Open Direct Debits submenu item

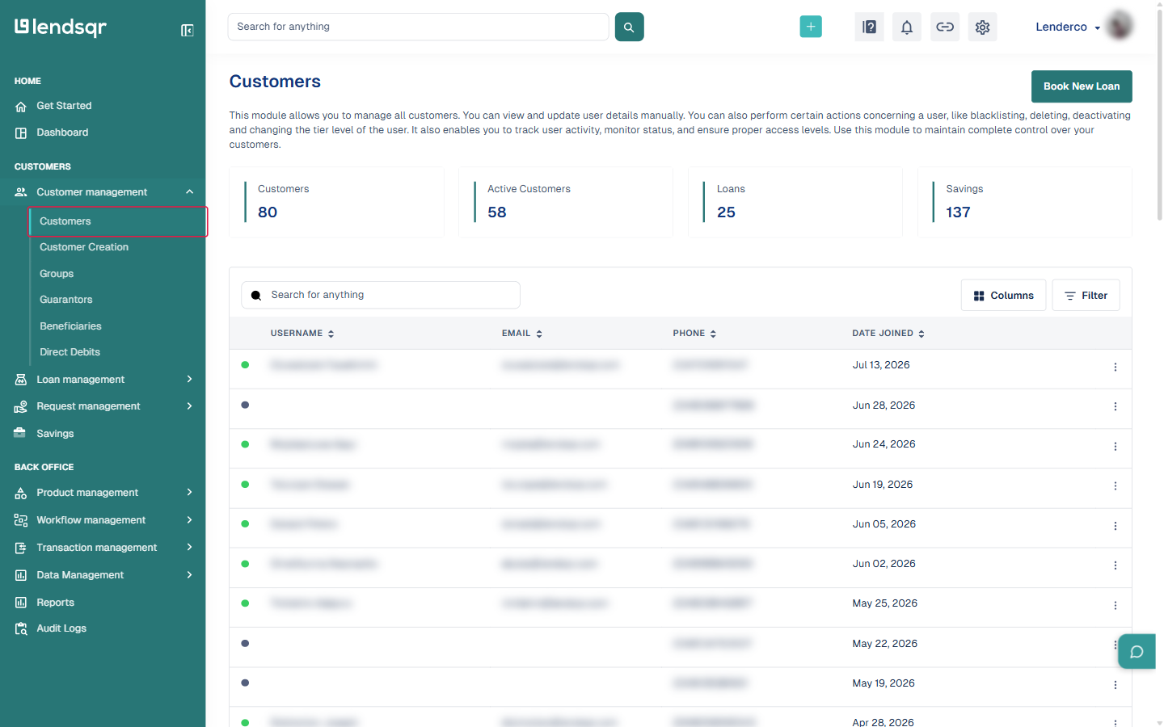[70, 352]
